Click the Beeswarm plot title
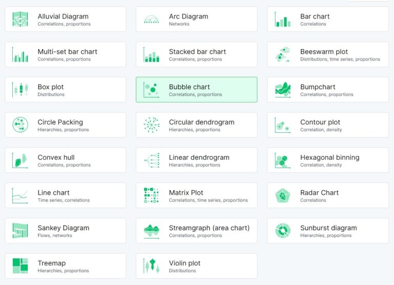The image size is (394, 285). [x=324, y=52]
